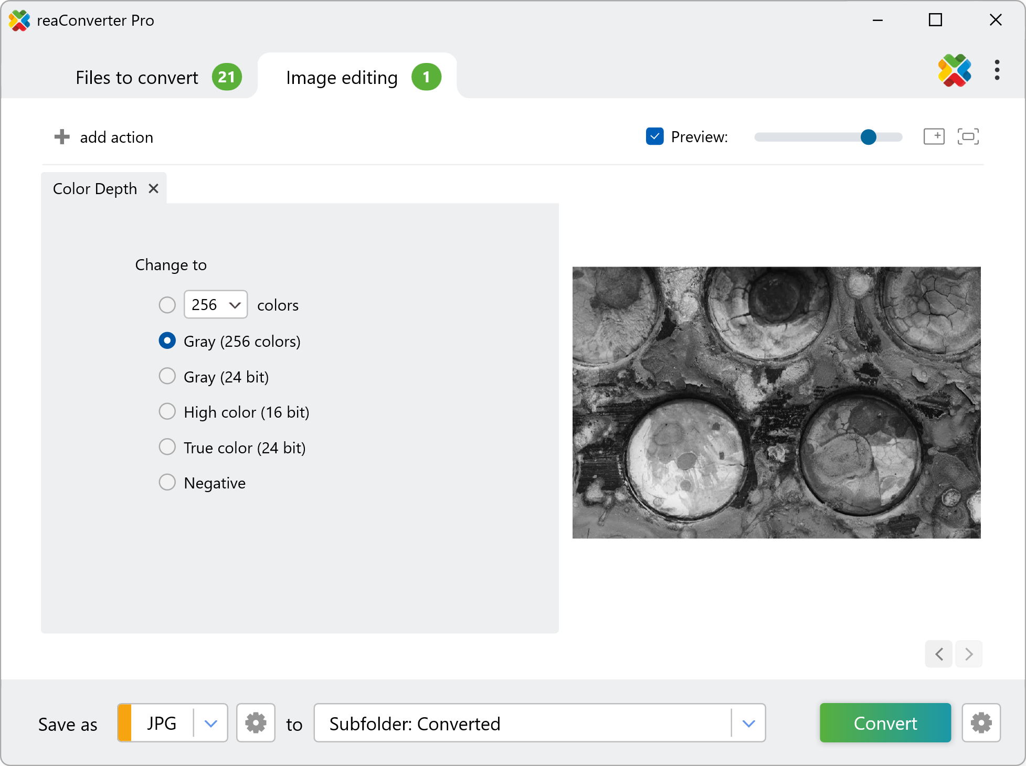
Task: Click the plus icon beside add action
Action: pyautogui.click(x=62, y=137)
